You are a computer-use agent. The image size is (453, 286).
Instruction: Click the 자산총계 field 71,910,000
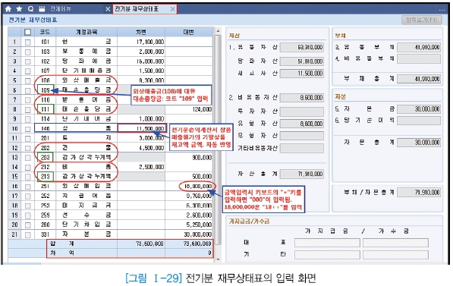pyautogui.click(x=301, y=174)
